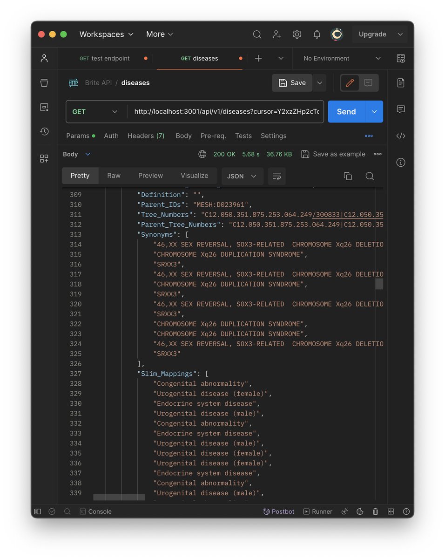Screen dimensions: 445x559
Task: Open help question-mark icon
Action: pos(406,511)
